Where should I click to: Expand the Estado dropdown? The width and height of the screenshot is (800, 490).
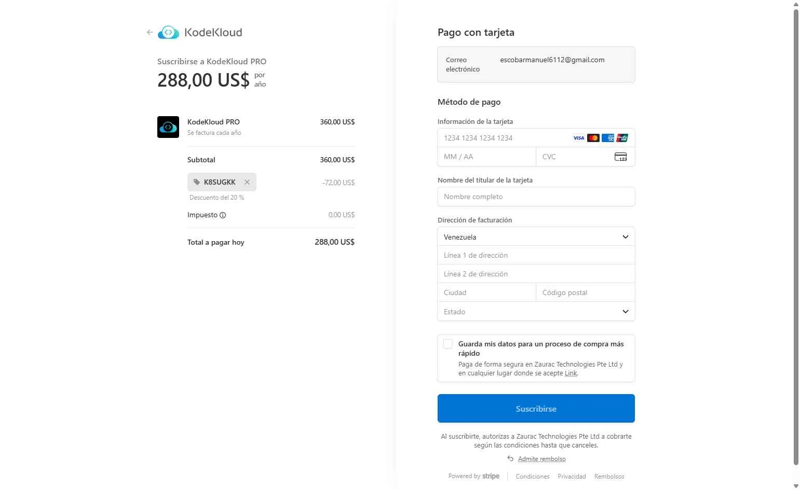536,312
